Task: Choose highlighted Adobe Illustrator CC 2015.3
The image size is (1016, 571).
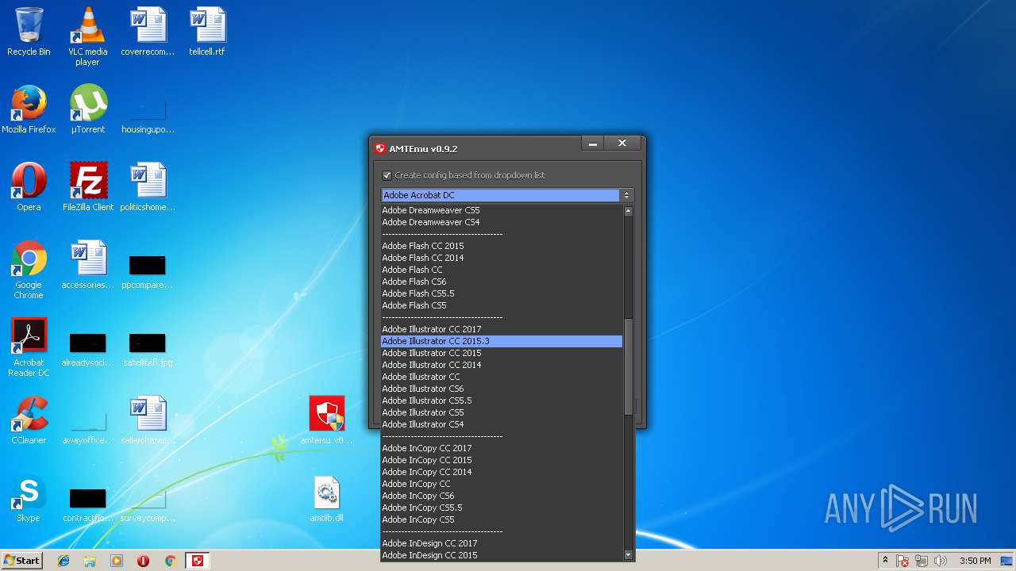Action: [x=502, y=341]
